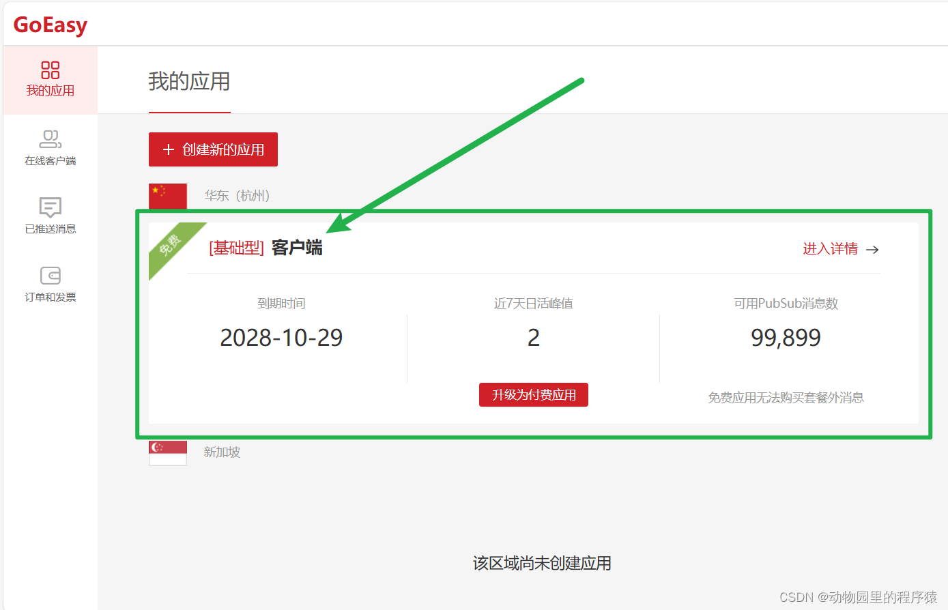Click the [基础型] label on the app card
This screenshot has height=610, width=948.
pyautogui.click(x=235, y=248)
